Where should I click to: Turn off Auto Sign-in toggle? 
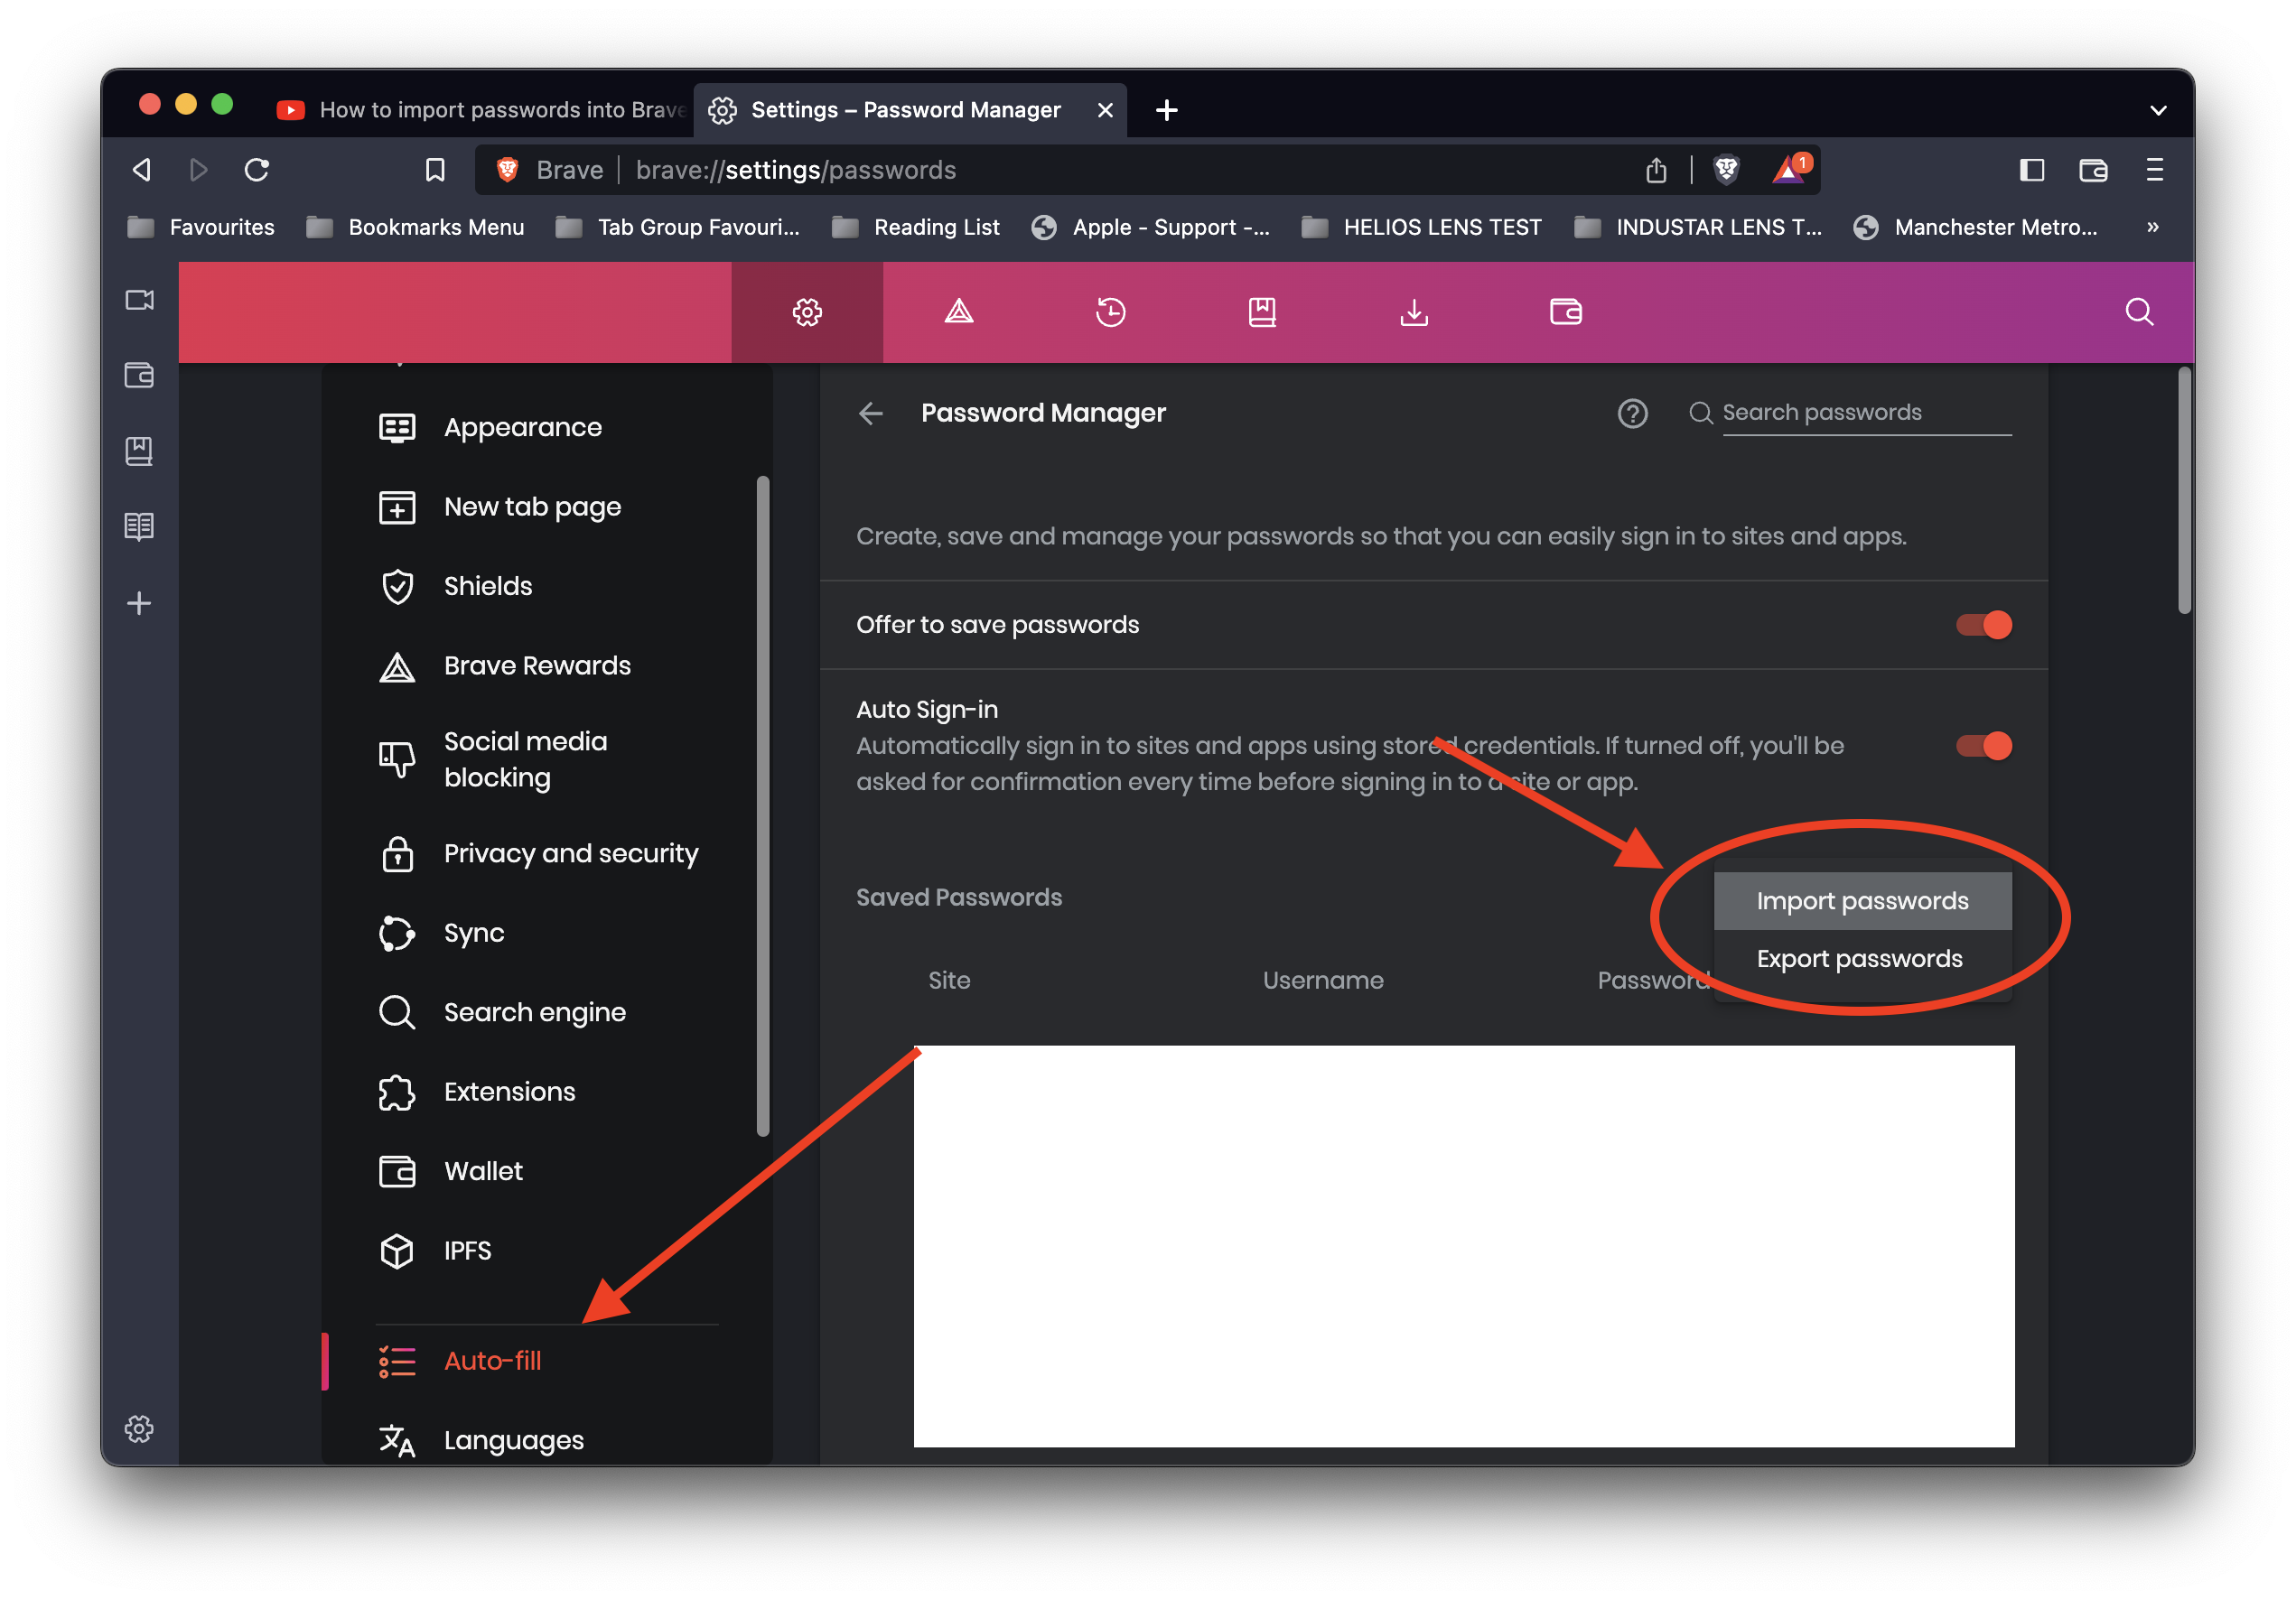click(x=1983, y=746)
